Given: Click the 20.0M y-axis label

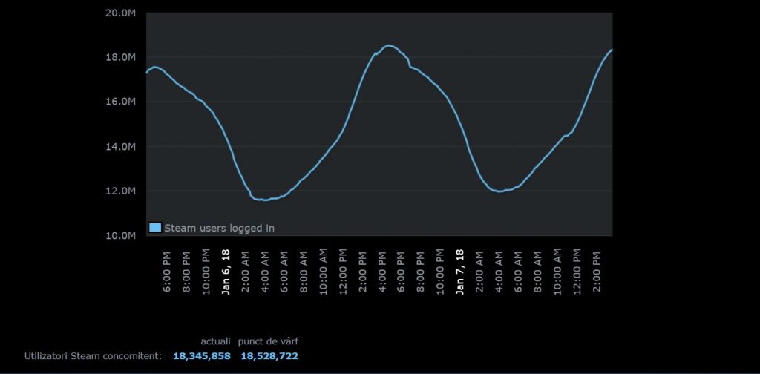Looking at the screenshot, I should coord(119,13).
